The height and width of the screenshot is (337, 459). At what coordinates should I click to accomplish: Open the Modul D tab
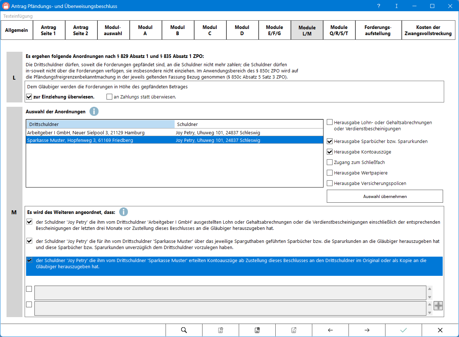(242, 30)
